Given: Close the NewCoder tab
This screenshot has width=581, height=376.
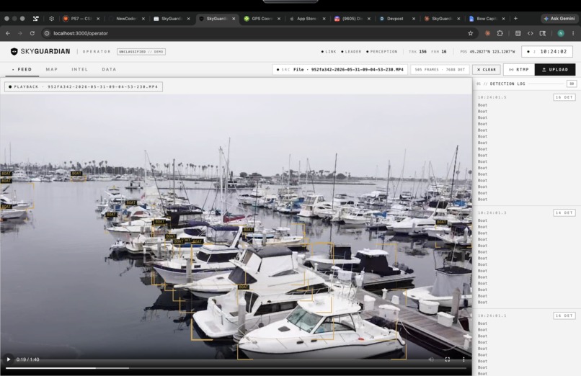Looking at the screenshot, I should pos(143,19).
